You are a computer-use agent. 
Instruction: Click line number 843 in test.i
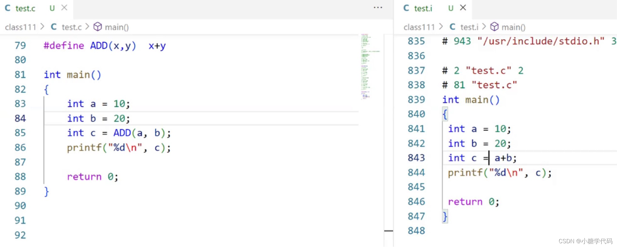coord(416,158)
